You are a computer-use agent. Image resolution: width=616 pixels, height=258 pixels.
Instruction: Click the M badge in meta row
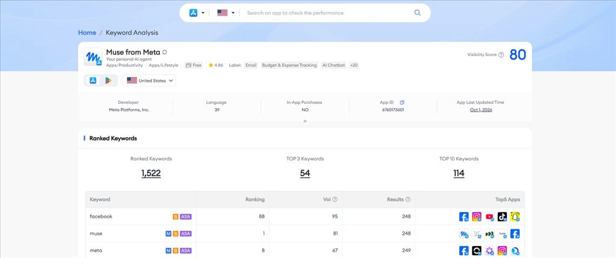[x=169, y=250]
